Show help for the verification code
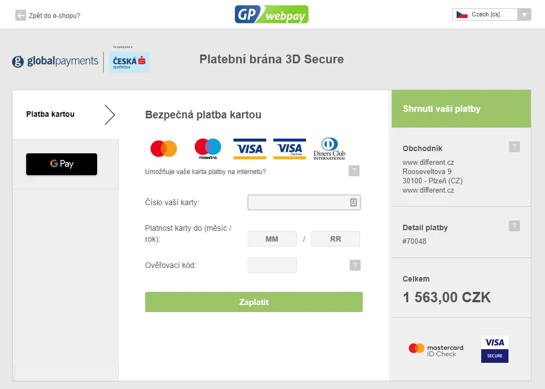The height and width of the screenshot is (389, 545). pos(355,266)
